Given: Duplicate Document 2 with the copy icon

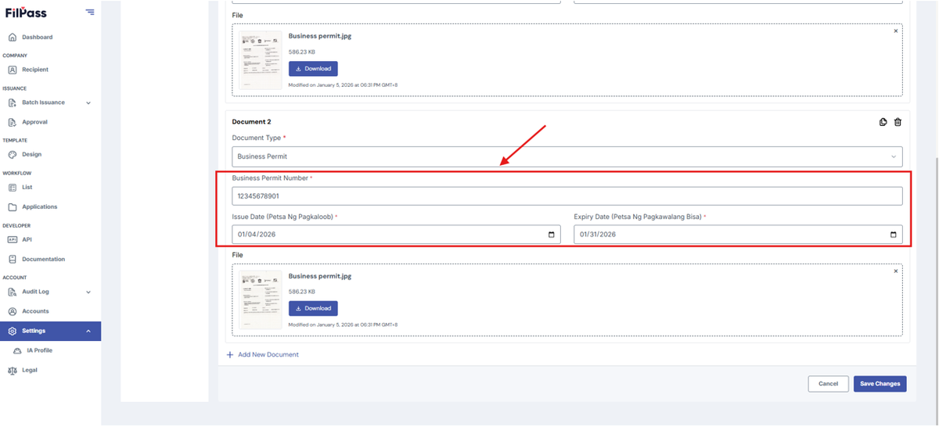Looking at the screenshot, I should point(883,122).
